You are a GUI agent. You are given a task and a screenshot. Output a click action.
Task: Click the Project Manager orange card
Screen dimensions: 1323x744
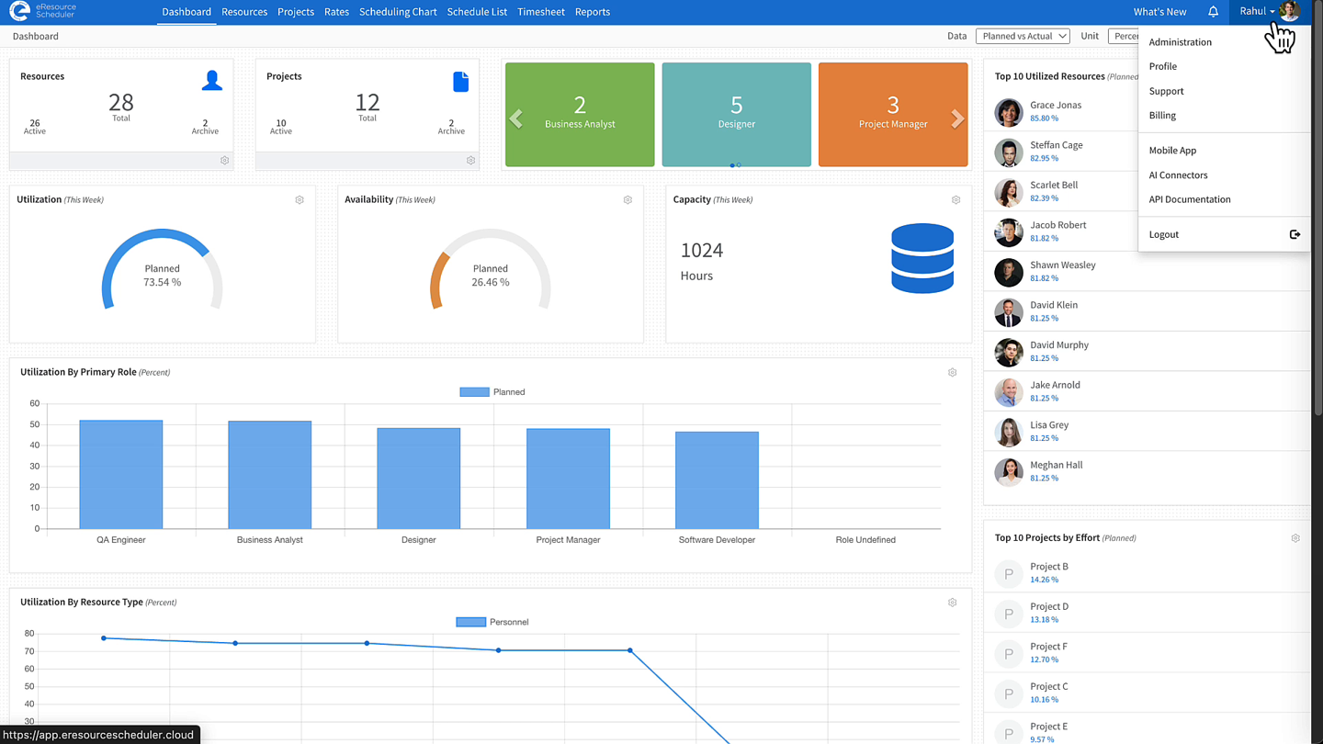(x=893, y=115)
